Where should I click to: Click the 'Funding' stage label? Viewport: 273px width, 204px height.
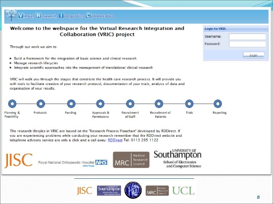(71, 113)
